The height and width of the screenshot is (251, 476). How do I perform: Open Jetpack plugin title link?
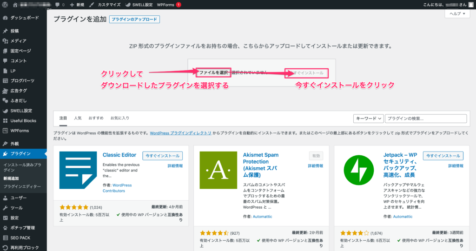tap(400, 165)
